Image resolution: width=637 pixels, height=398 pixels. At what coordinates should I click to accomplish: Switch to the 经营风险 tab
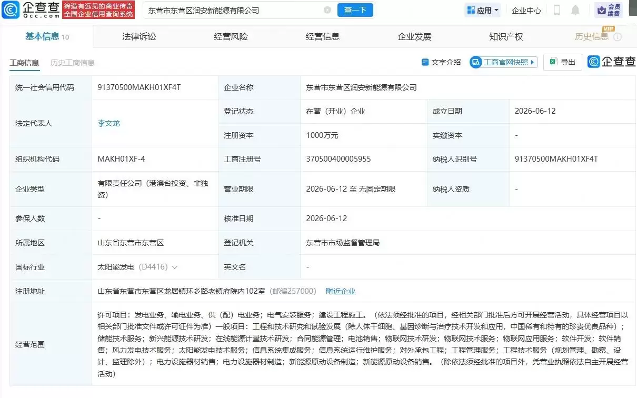231,36
